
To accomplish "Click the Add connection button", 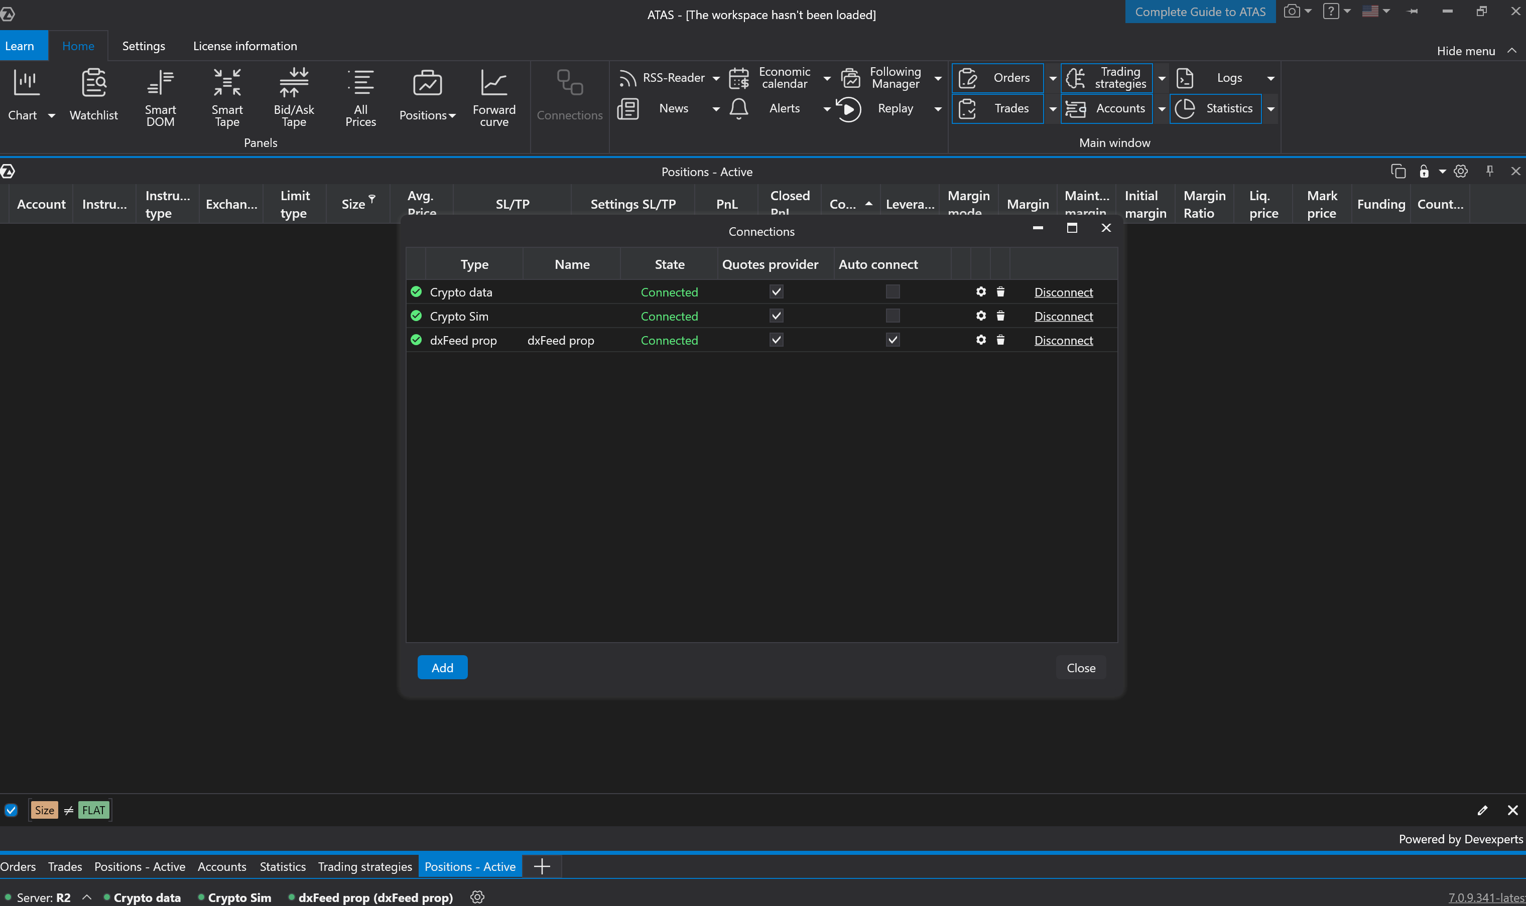I will tap(442, 667).
